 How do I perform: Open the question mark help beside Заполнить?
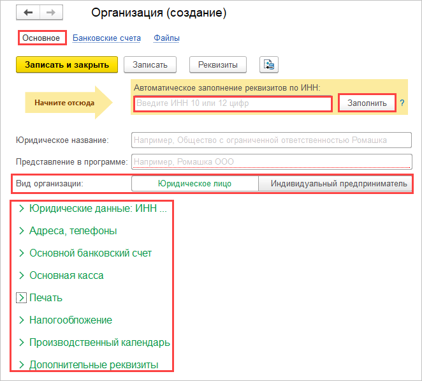[x=402, y=103]
